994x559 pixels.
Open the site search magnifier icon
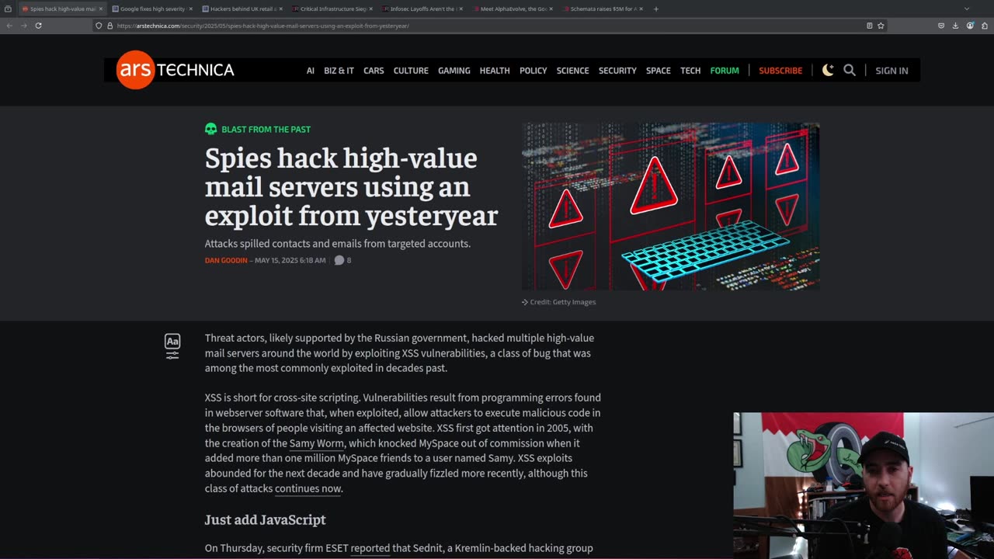point(850,70)
